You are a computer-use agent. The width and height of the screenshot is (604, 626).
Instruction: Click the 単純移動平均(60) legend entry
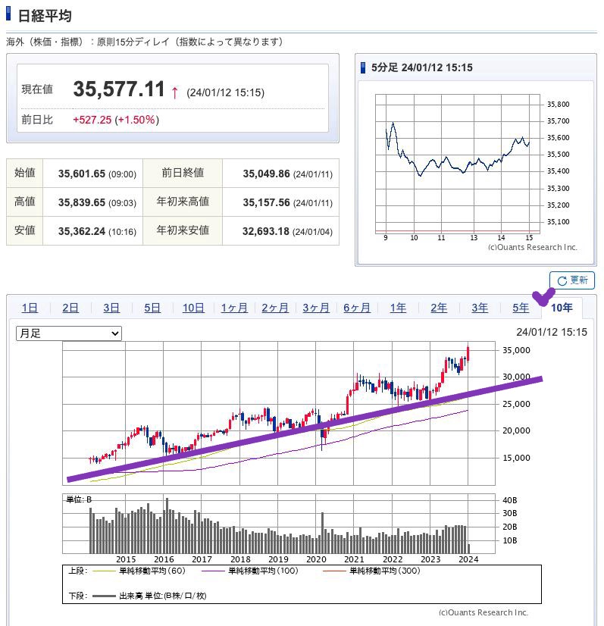point(139,571)
